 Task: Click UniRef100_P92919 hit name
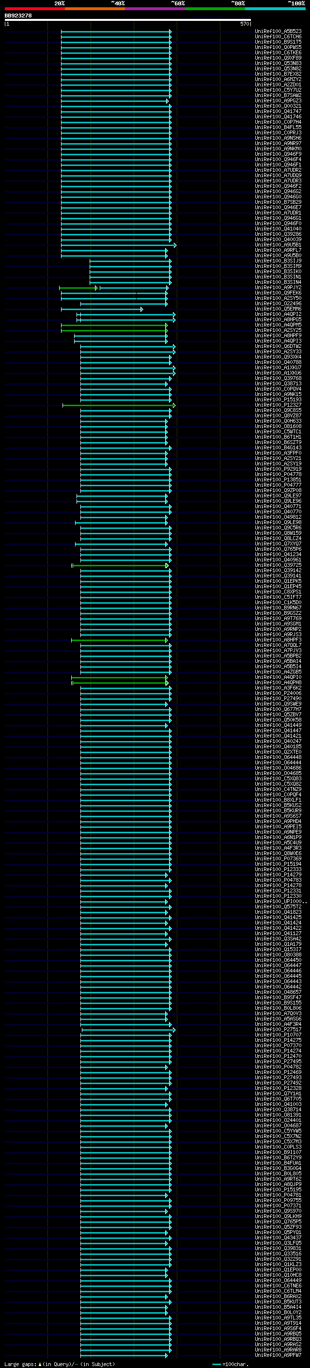click(278, 469)
